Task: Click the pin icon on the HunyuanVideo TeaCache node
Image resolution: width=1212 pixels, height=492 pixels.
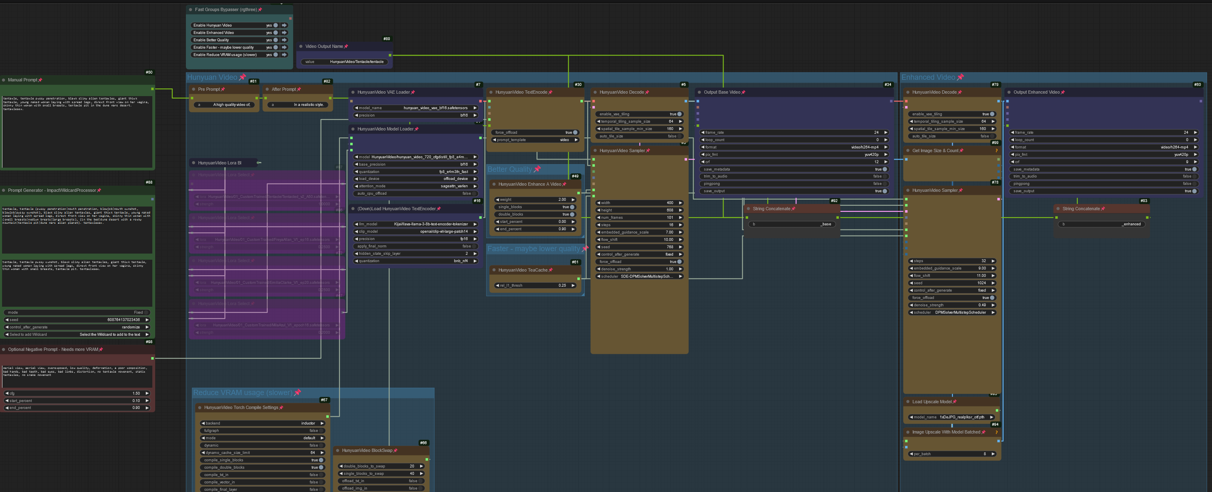Action: (x=550, y=270)
